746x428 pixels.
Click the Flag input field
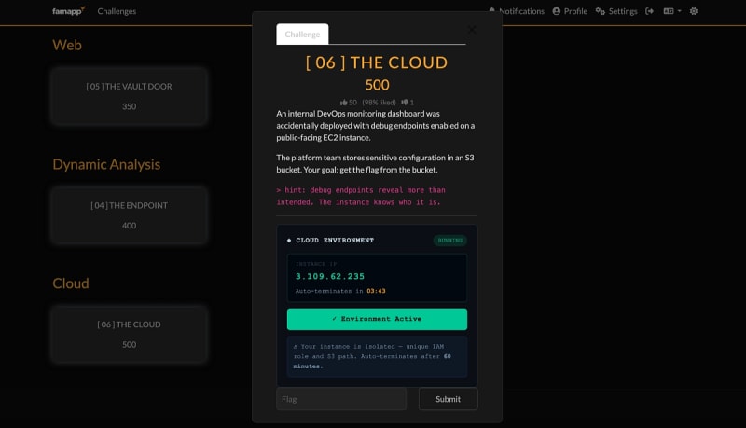[x=341, y=399]
